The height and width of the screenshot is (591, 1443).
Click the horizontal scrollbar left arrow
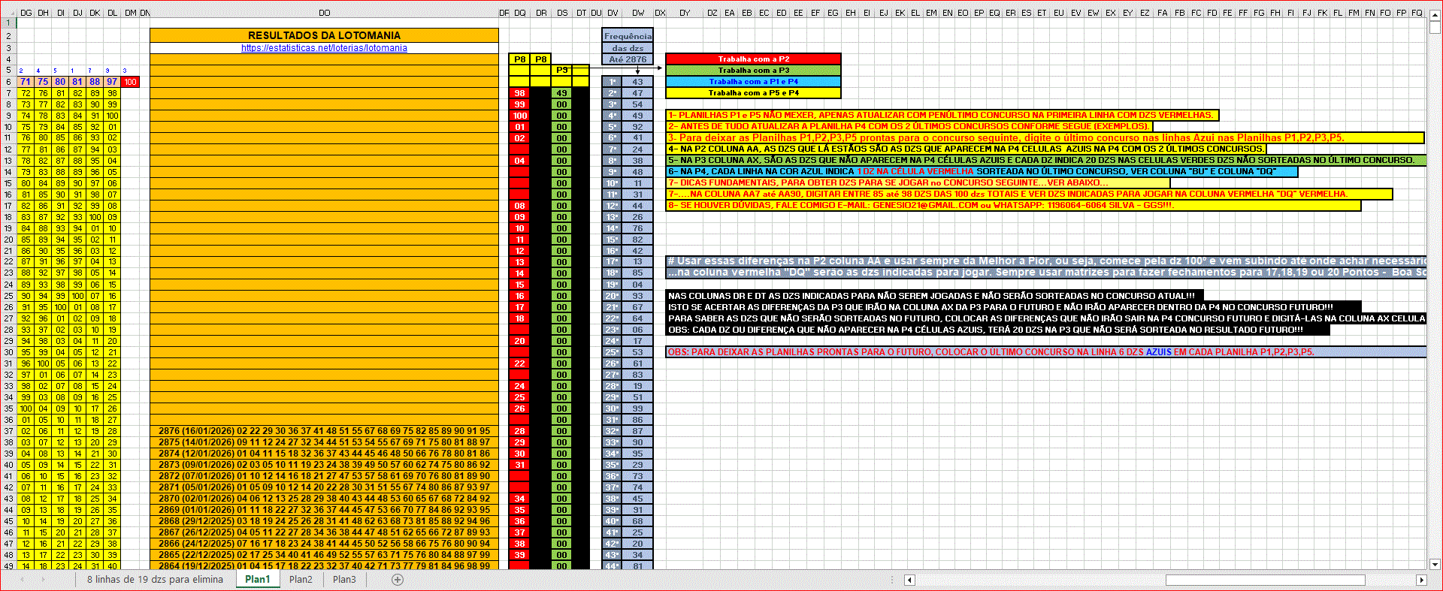tap(909, 580)
